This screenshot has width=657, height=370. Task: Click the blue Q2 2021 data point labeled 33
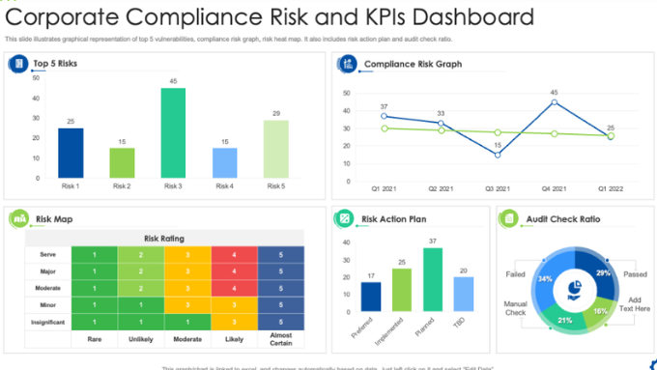(441, 124)
